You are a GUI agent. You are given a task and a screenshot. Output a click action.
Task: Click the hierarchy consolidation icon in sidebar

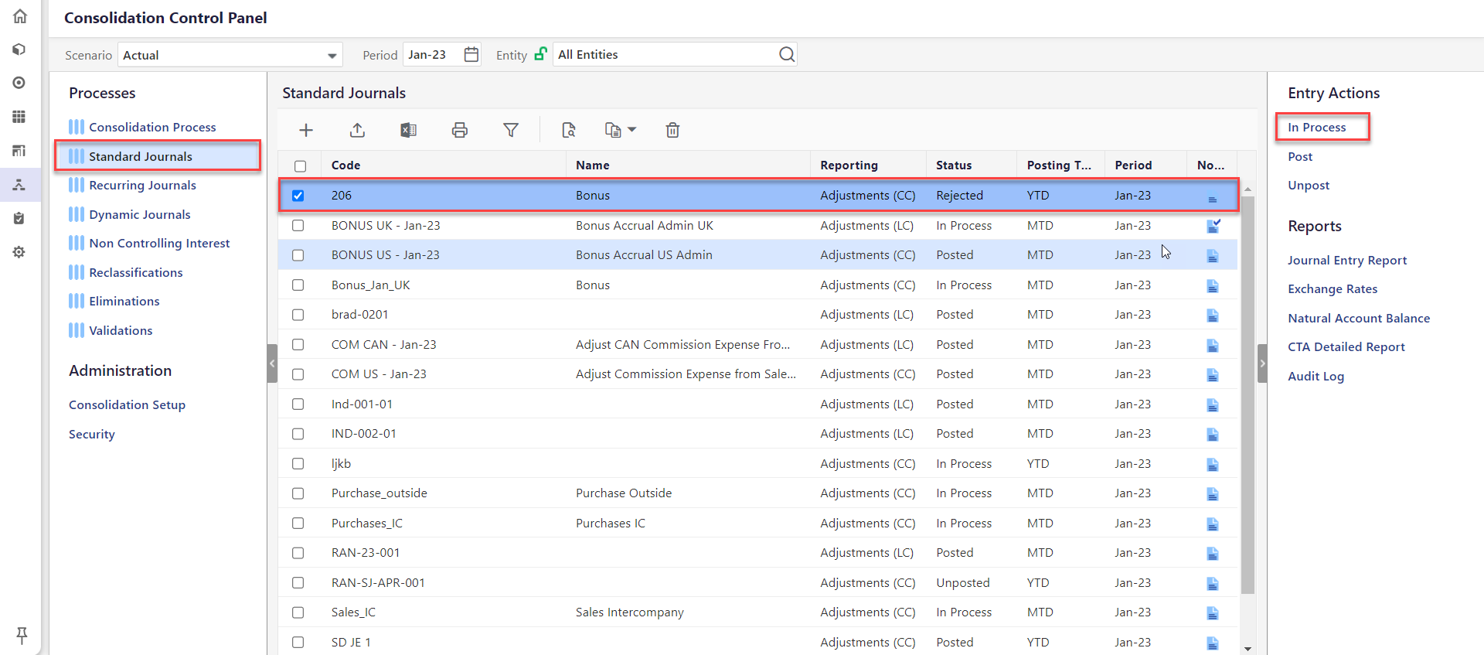click(19, 185)
